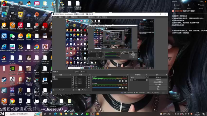Image resolution: width=207 pixels, height=116 pixels.
Task: Open the Epic Games Launcher desktop icon
Action: [x=12, y=16]
